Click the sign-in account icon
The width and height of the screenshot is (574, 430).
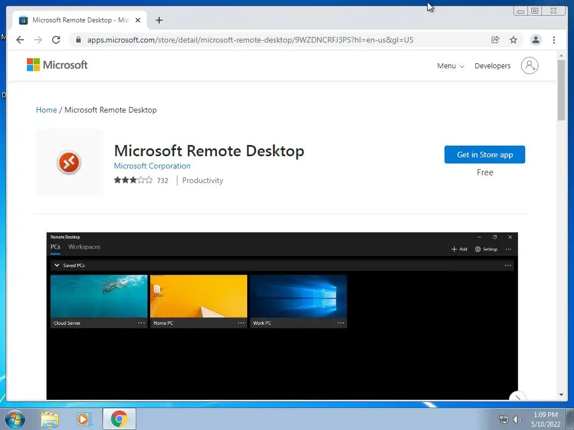click(x=530, y=66)
